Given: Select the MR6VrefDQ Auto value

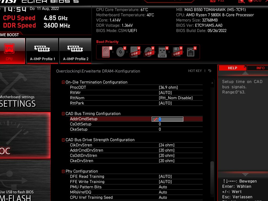Looking at the screenshot, I should [x=163, y=192].
